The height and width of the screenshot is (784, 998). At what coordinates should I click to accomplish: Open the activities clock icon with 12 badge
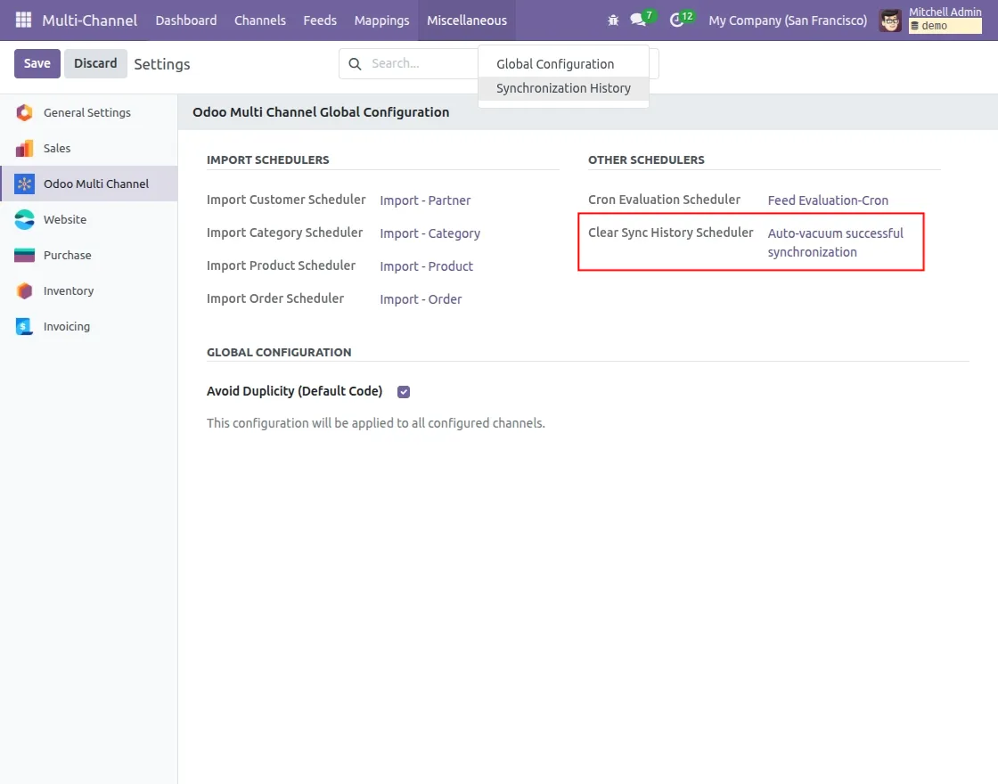tap(676, 20)
